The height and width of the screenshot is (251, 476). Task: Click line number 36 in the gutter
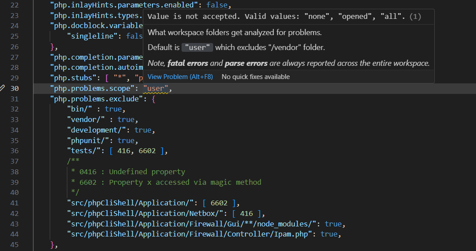tap(14, 151)
